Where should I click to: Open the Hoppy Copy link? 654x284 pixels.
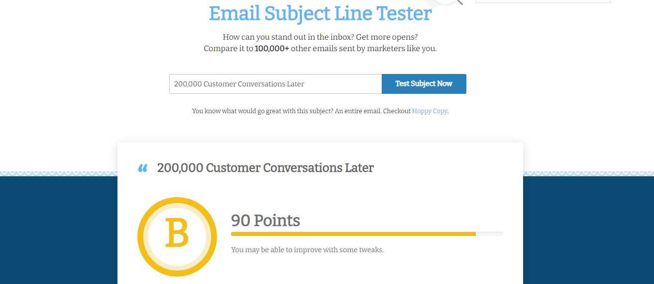pyautogui.click(x=430, y=111)
